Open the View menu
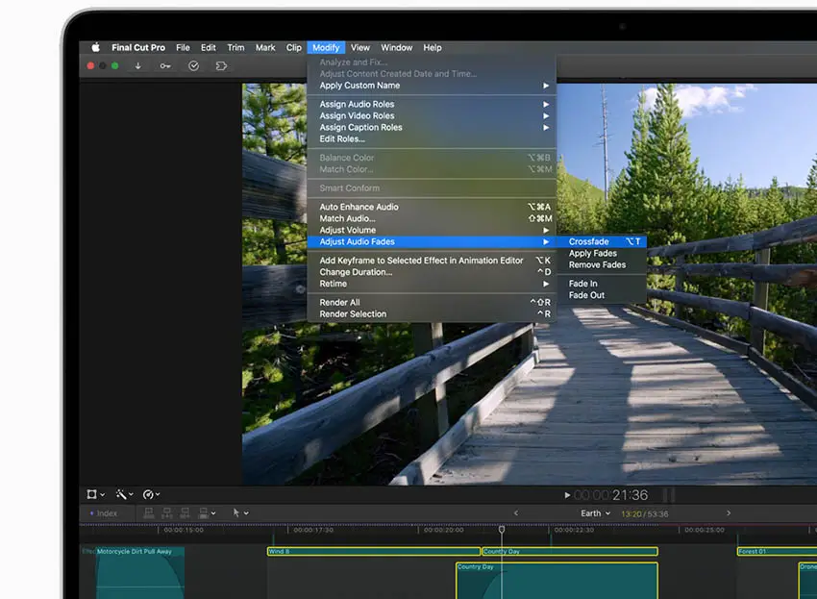Screen dimensions: 817x599 360,47
